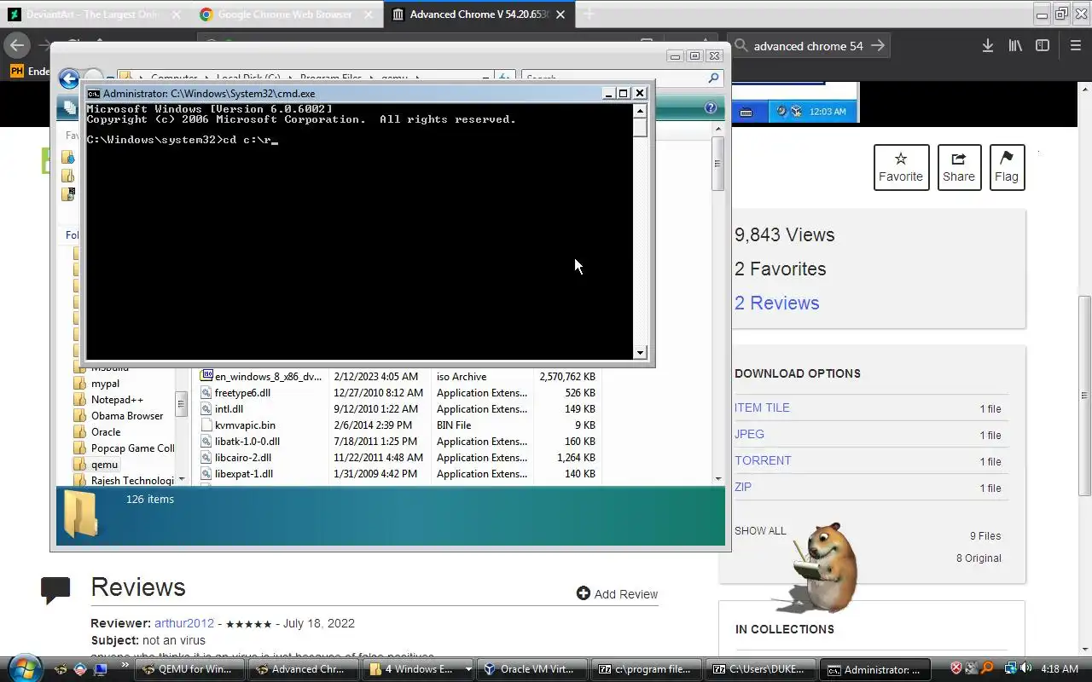Image resolution: width=1092 pixels, height=682 pixels.
Task: Open the JPEG download option
Action: [x=749, y=434]
